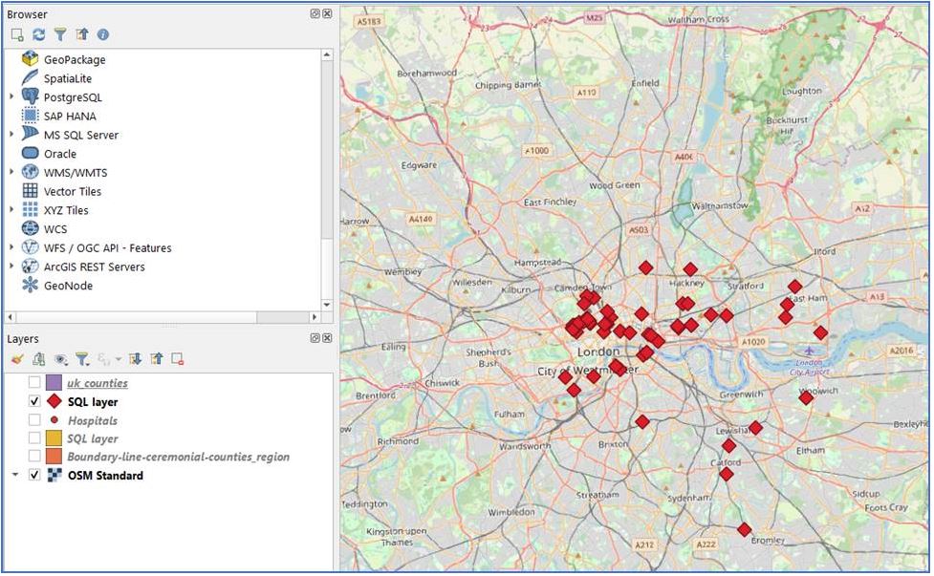Screen dimensions: 934x576
Task: Close the Browser panel
Action: (x=327, y=13)
